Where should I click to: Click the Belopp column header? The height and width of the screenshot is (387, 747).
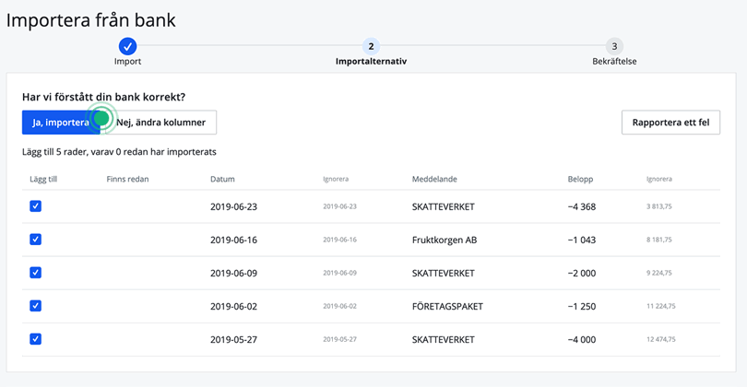[x=580, y=180]
